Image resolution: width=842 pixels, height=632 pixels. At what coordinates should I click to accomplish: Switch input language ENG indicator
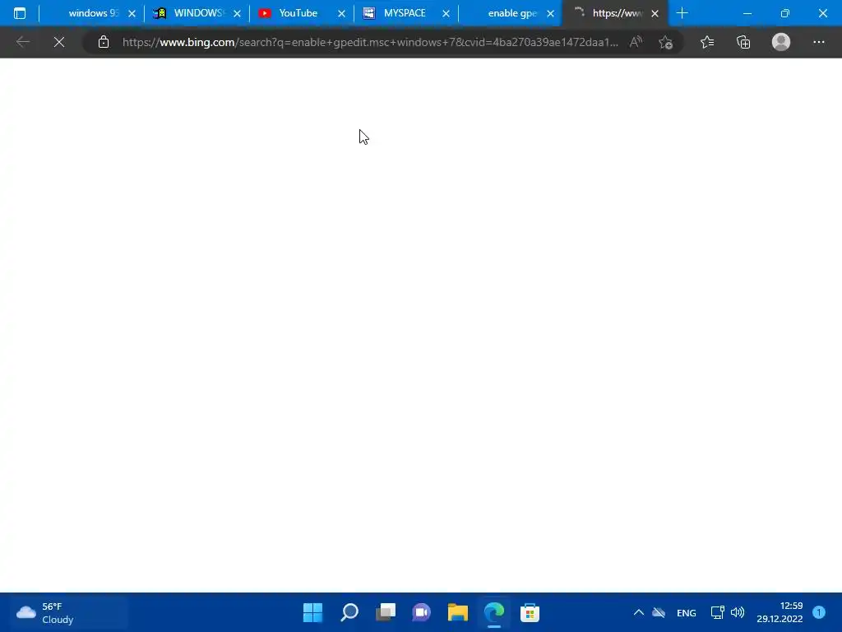click(x=687, y=612)
